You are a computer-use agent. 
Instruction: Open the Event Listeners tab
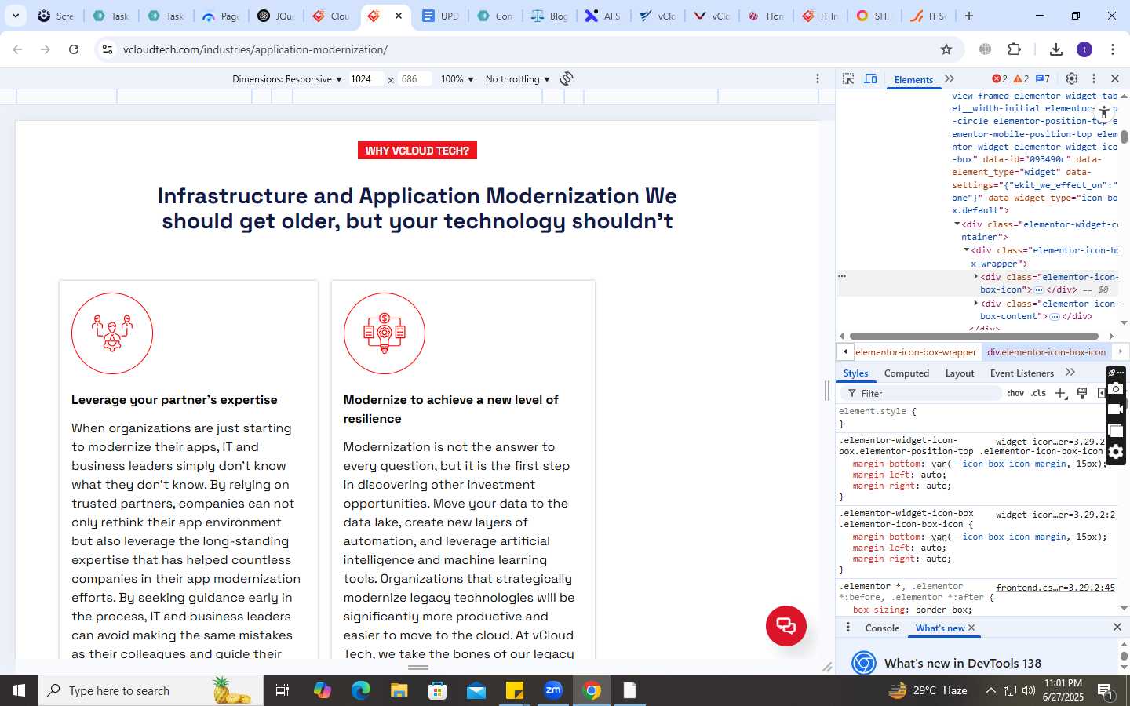click(1022, 373)
